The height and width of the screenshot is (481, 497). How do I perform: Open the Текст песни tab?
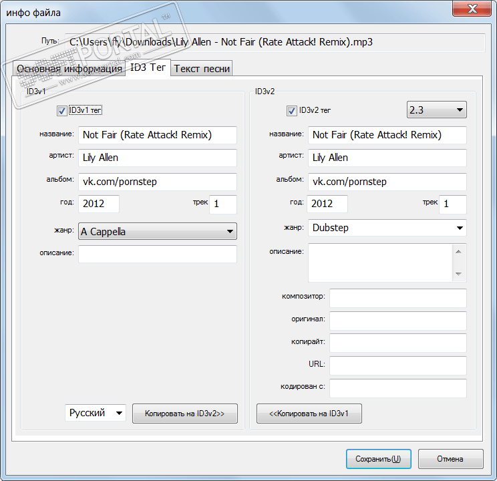point(202,69)
